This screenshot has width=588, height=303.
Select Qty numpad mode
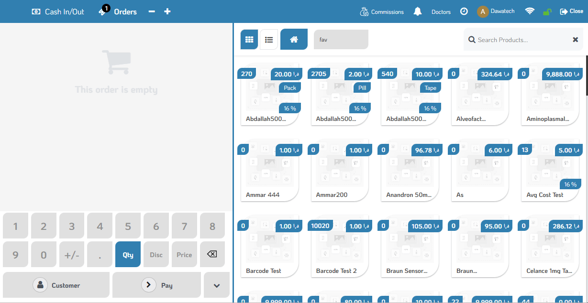coord(128,254)
